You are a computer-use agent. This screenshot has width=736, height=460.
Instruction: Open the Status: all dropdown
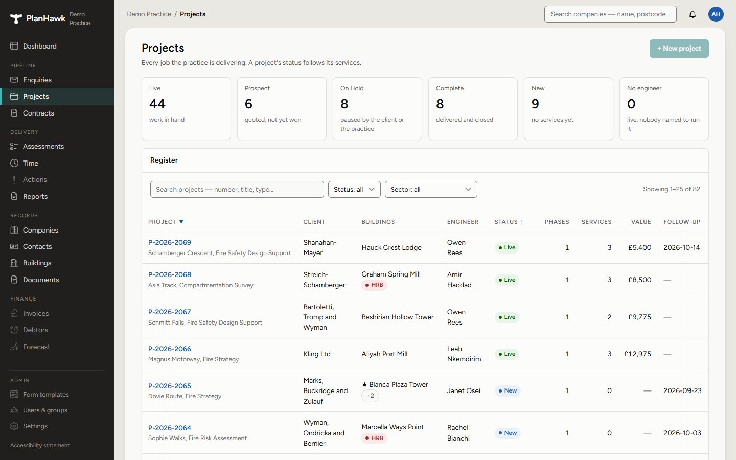(354, 189)
